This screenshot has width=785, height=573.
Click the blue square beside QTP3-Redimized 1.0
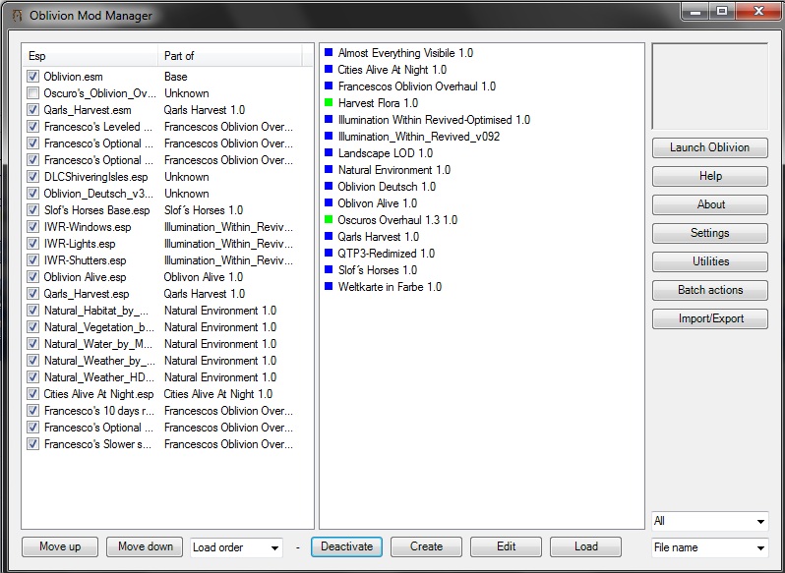coord(330,254)
